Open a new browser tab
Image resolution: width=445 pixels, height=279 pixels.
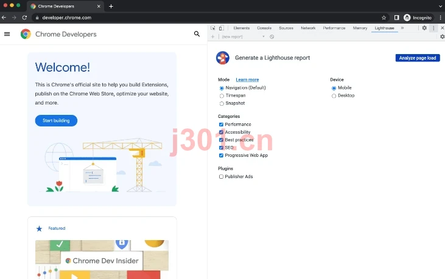pyautogui.click(x=111, y=6)
